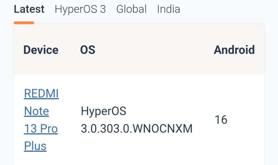Image resolution: width=278 pixels, height=165 pixels.
Task: Click the orange indicator under the Latest tab
Action: [24, 23]
